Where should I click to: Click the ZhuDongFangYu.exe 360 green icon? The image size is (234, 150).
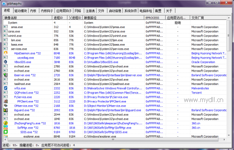[x=5, y=123]
